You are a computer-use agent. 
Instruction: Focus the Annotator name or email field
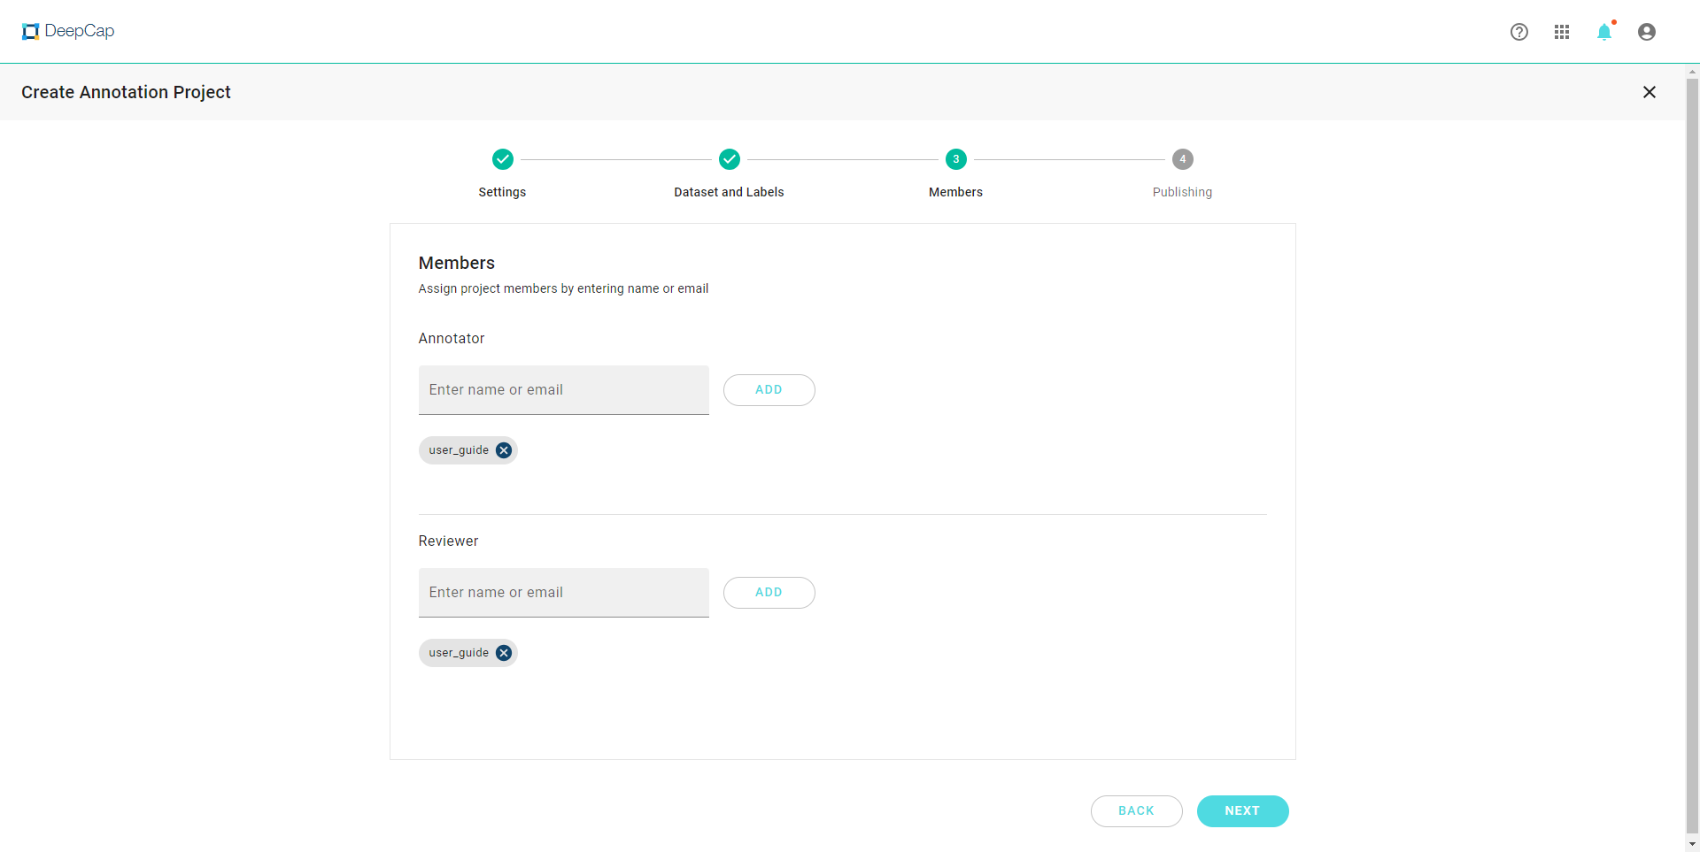pos(564,390)
